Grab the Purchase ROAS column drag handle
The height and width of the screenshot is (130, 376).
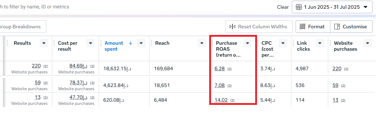coord(212,43)
